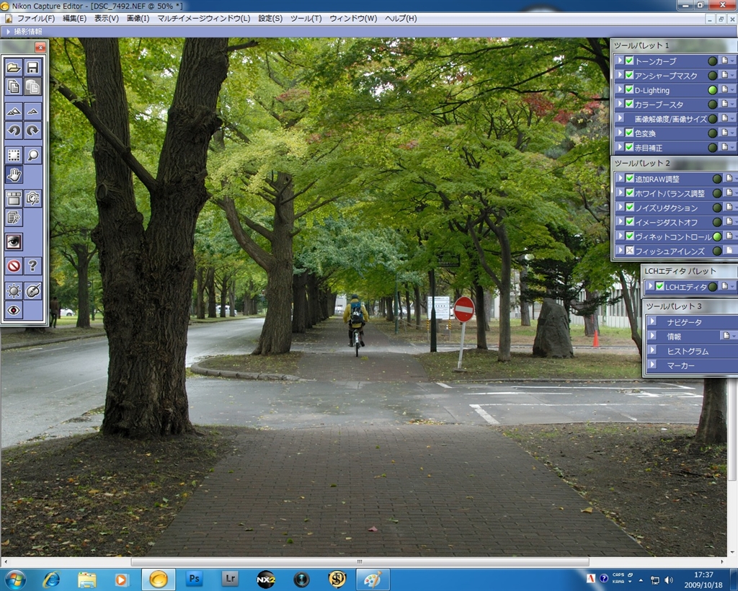Disable the ノイズリダクション checkbox
This screenshot has height=591, width=738.
(x=629, y=208)
